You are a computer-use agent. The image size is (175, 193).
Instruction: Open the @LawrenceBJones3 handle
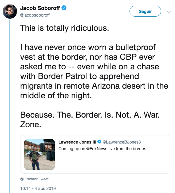pos(122,142)
